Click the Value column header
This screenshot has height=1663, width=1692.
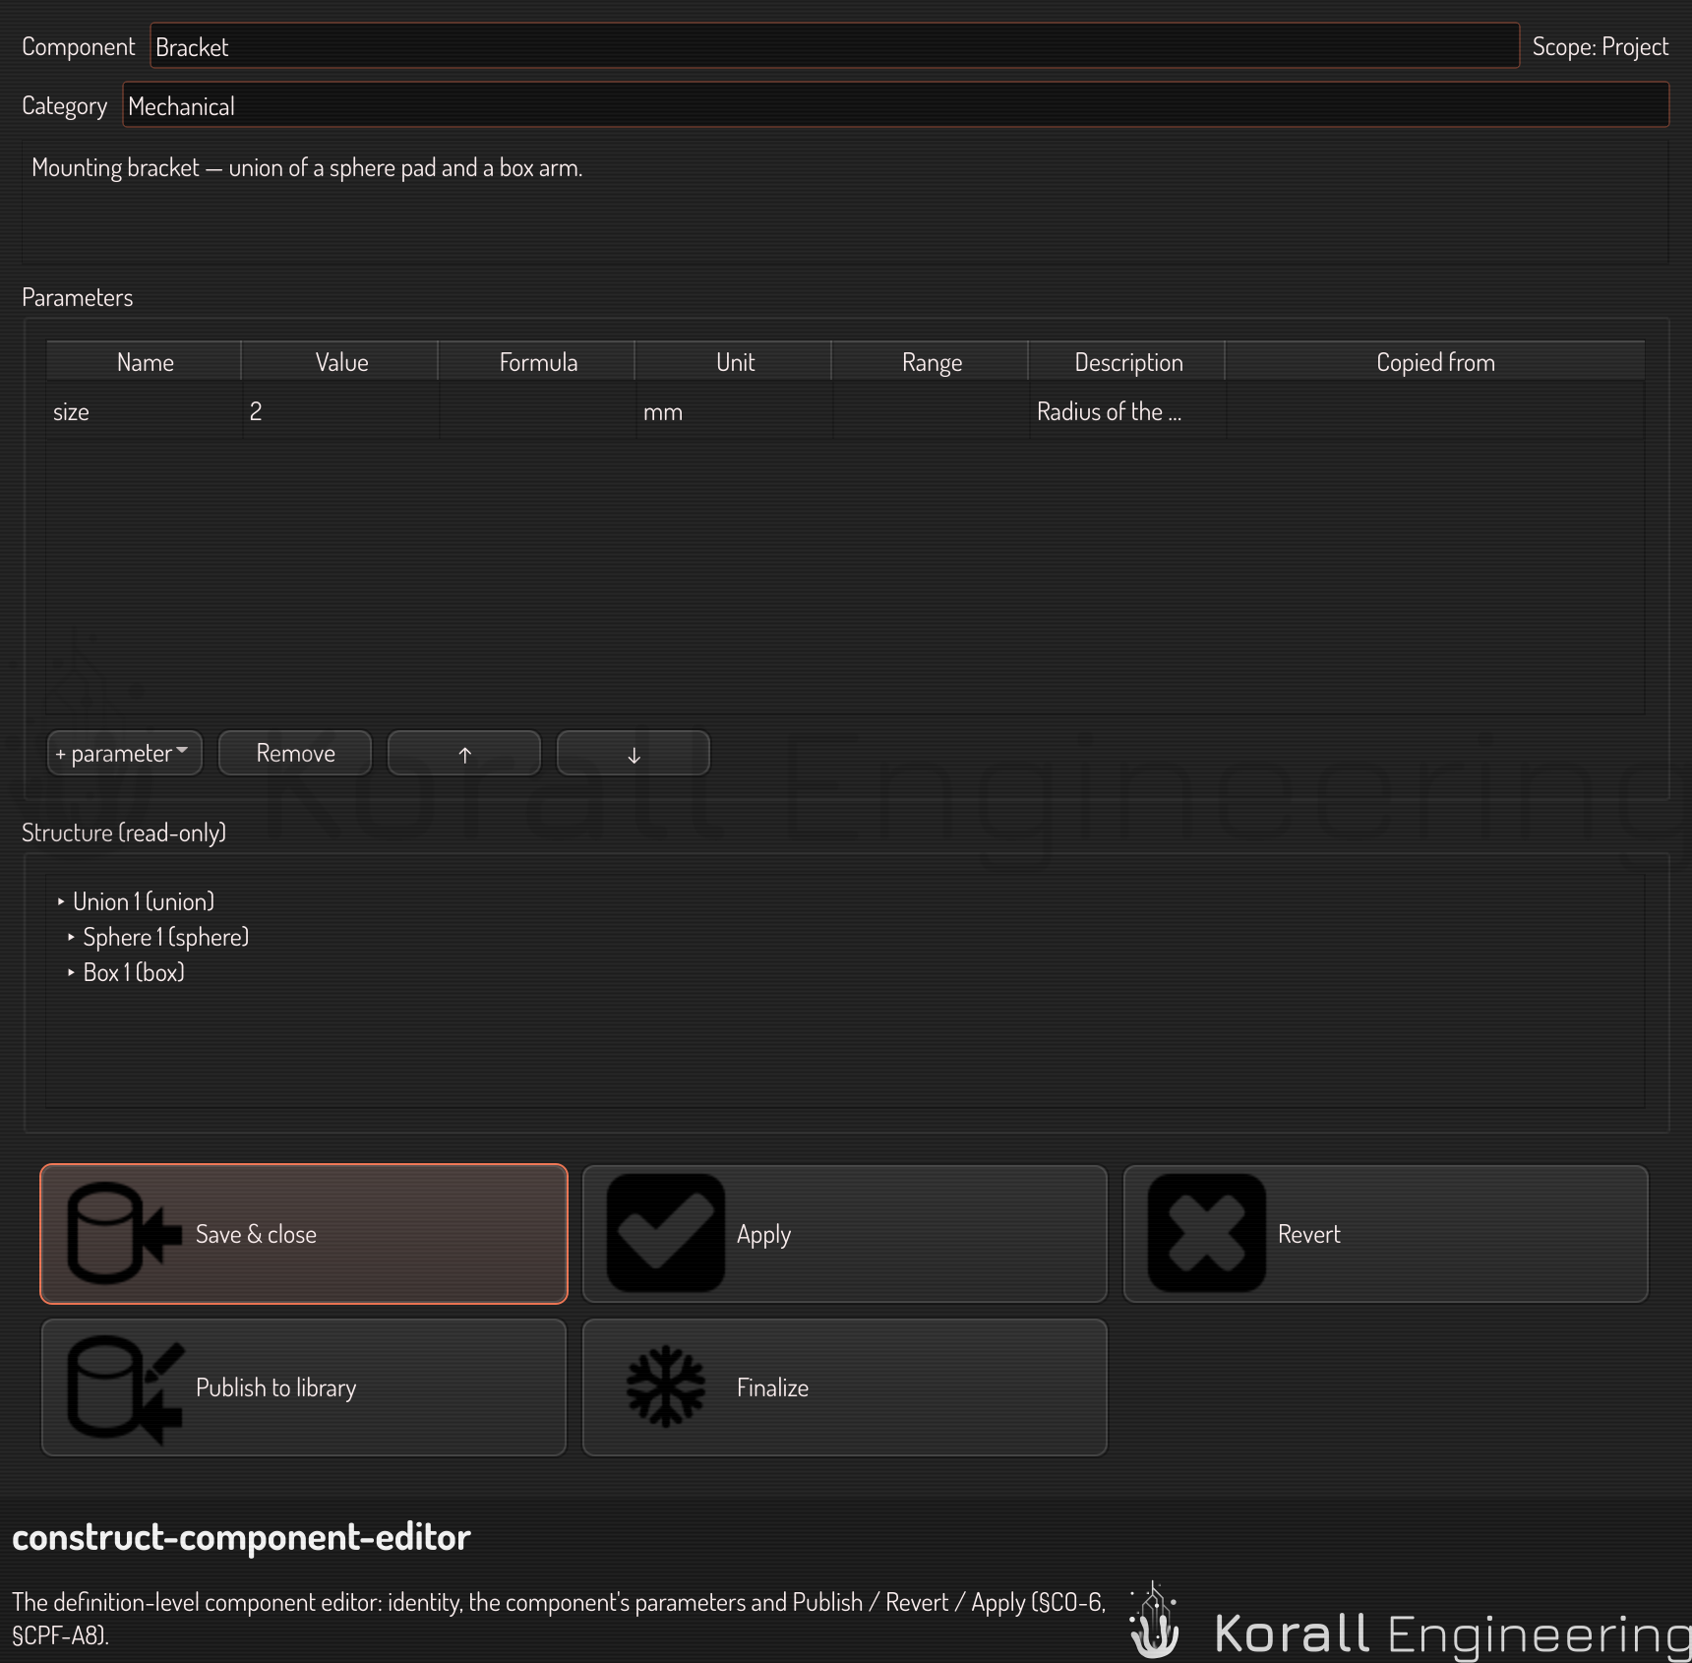click(341, 362)
